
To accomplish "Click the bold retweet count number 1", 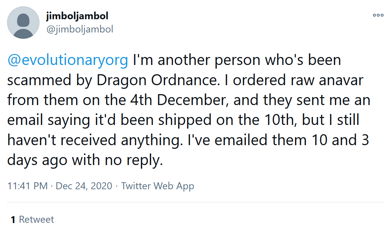I will (x=13, y=219).
